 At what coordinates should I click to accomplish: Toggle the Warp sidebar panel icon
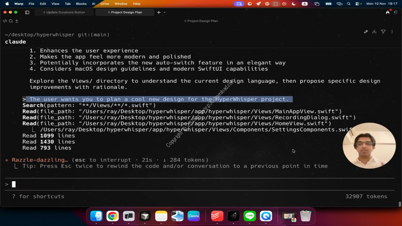[x=27, y=12]
